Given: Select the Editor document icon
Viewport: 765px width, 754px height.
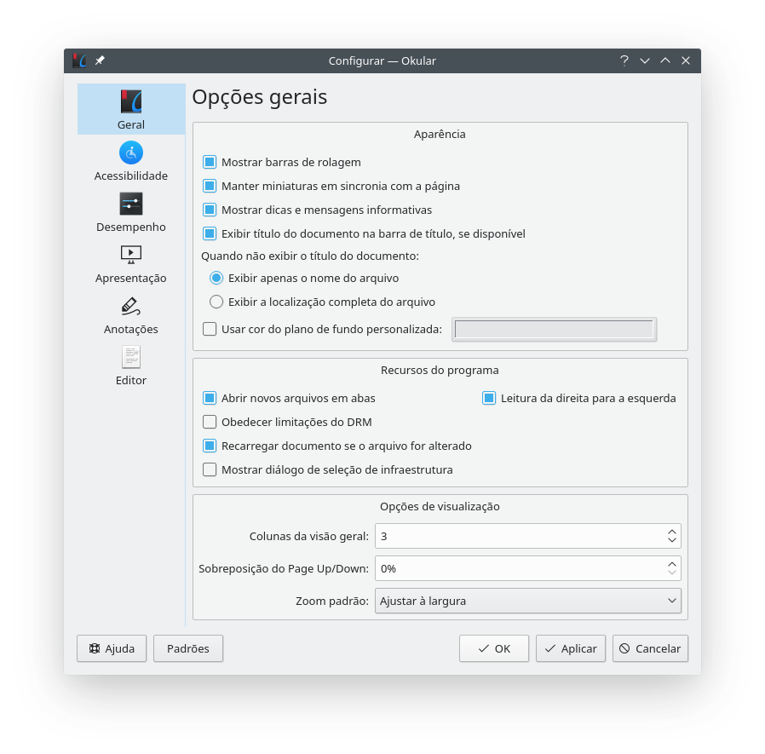Looking at the screenshot, I should [131, 356].
